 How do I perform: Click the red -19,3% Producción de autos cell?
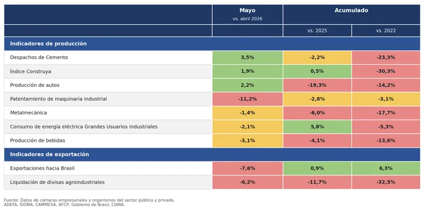tap(317, 85)
